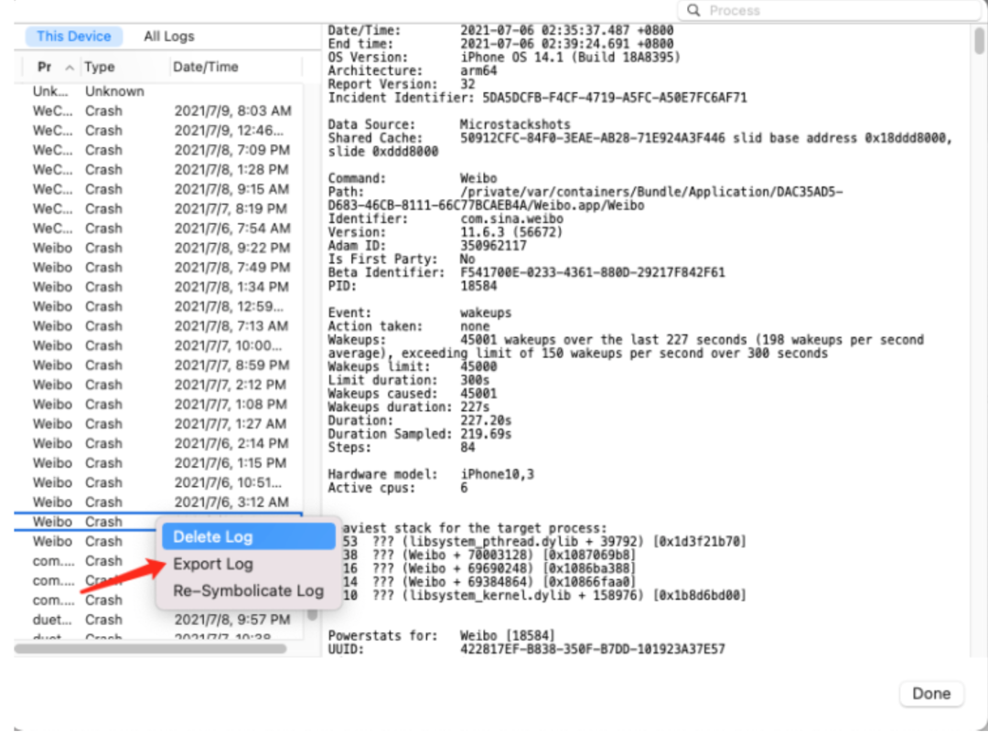Click the highlighted Weibo Crash row
The image size is (988, 732).
[x=85, y=522]
